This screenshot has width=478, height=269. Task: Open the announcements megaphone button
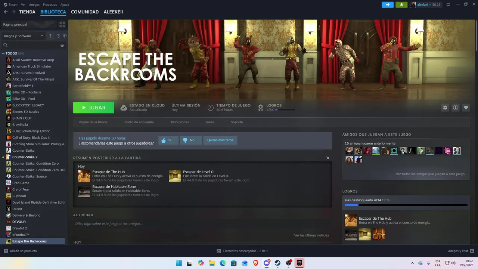coord(388,4)
